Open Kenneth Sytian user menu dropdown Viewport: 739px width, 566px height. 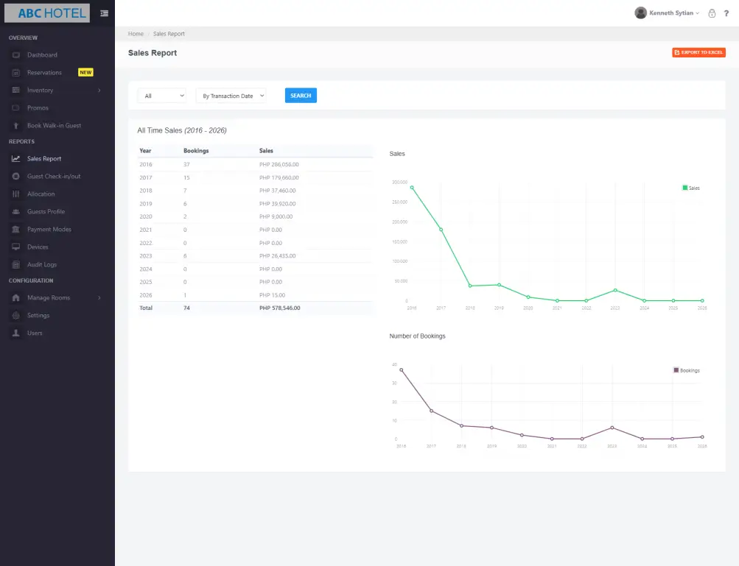(x=674, y=13)
